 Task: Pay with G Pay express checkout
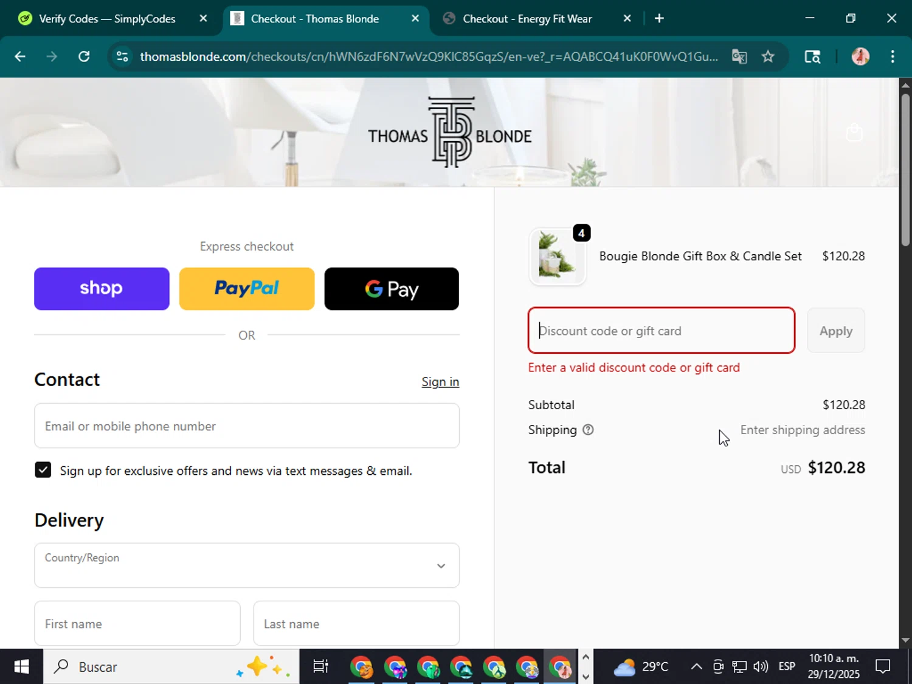(392, 289)
